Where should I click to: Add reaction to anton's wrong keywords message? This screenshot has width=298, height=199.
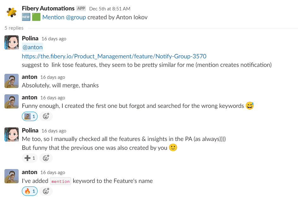pyautogui.click(x=46, y=116)
